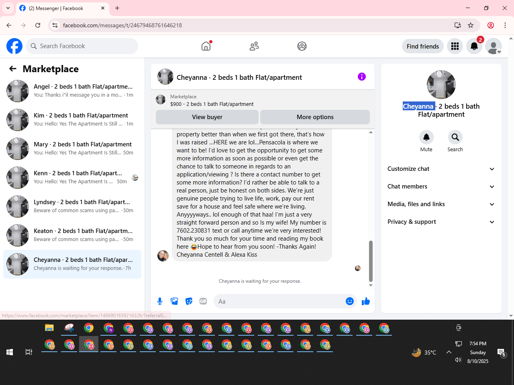Search in conversation magnifier icon

pyautogui.click(x=455, y=137)
